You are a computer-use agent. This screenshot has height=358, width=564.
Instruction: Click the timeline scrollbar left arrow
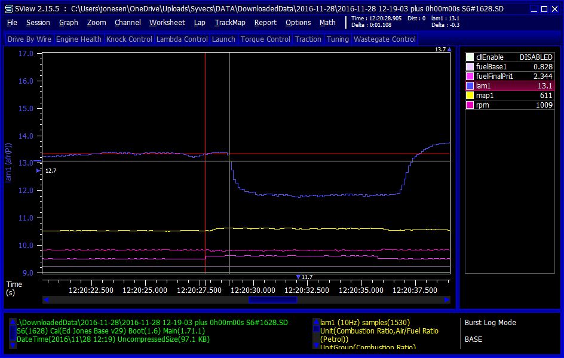[46, 299]
